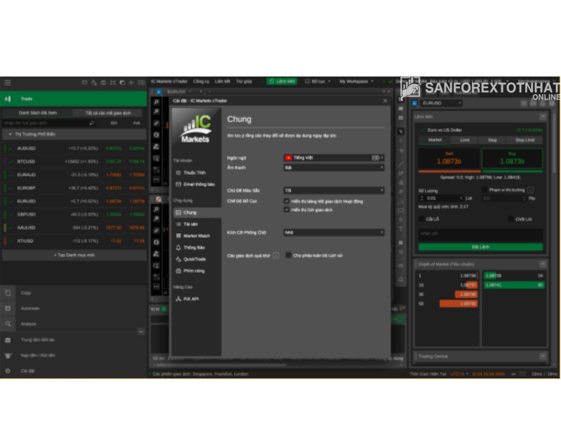The height and width of the screenshot is (421, 561).
Task: Open EURUSD symbol dropdown in order panel
Action: click(442, 103)
